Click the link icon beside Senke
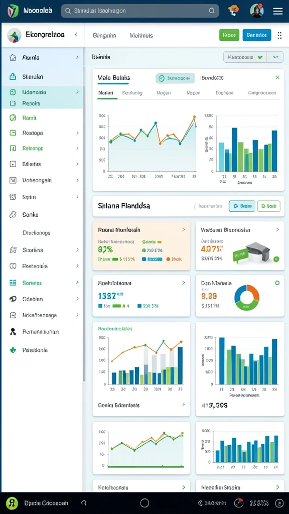Image resolution: width=289 pixels, height=514 pixels. click(13, 215)
